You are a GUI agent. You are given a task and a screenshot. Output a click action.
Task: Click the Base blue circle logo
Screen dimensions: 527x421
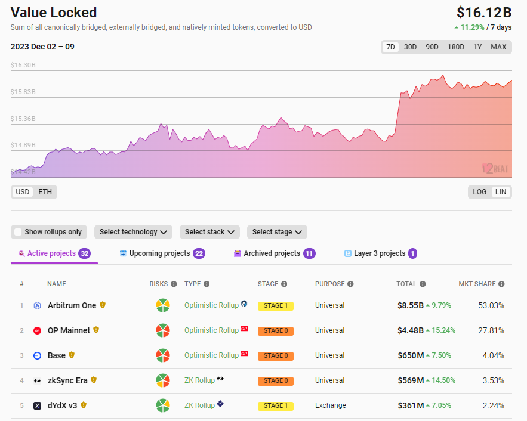(37, 355)
